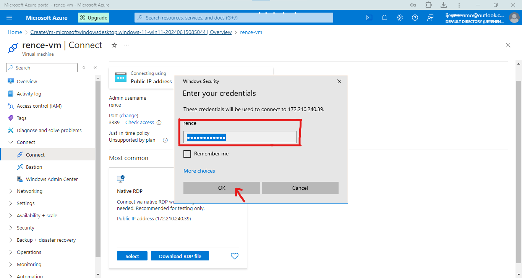Screen dimensions: 522x278
Task: Expand the Networking section
Action: (11, 191)
